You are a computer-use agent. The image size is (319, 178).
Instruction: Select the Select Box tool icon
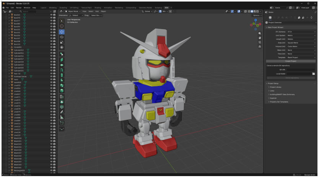(62, 21)
